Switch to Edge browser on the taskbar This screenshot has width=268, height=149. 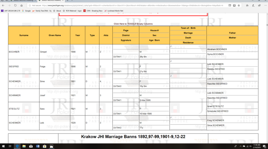pos(17,146)
